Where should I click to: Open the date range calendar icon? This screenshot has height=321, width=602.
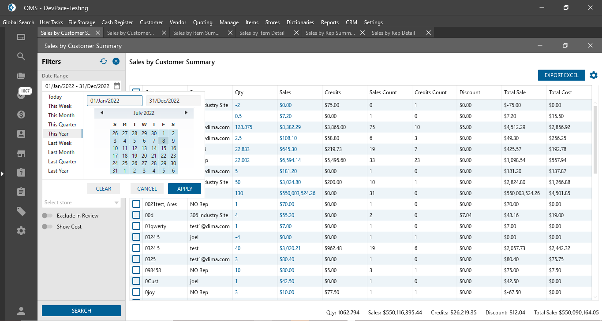[116, 86]
